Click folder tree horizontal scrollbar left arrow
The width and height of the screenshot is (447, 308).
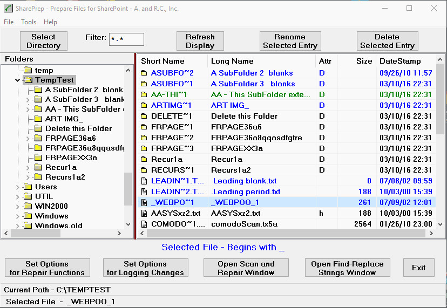[x=6, y=234]
